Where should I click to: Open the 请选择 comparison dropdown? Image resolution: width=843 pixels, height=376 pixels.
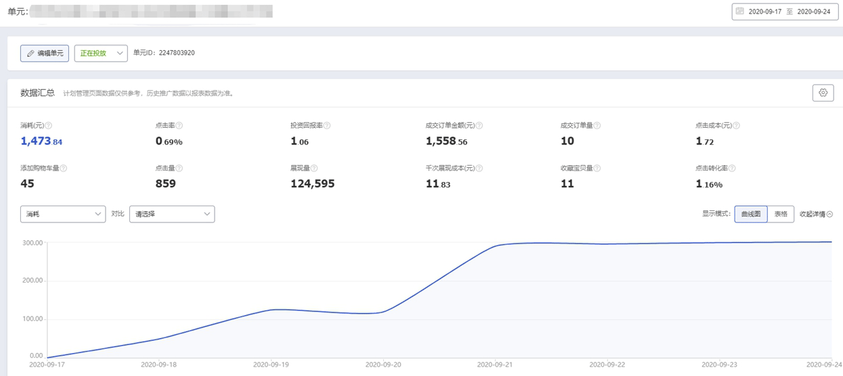172,214
